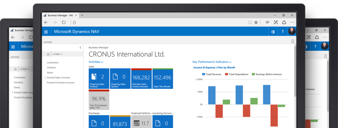Image resolution: width=338 pixels, height=128 pixels.
Task: Open Customers in front window navigation
Action: pyautogui.click(x=52, y=62)
